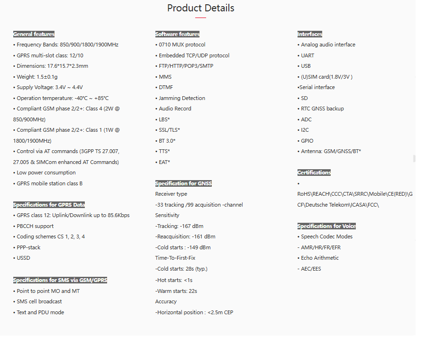Select the Software features section header
The height and width of the screenshot is (364, 434).
coord(177,34)
